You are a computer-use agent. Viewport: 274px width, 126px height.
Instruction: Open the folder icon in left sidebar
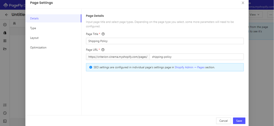click(5, 49)
